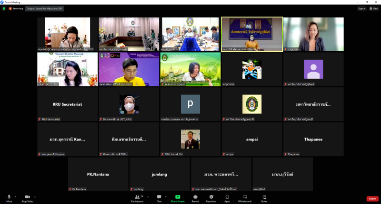Stop the video camera
Screen dimensions: 381x204
[x=27, y=198]
